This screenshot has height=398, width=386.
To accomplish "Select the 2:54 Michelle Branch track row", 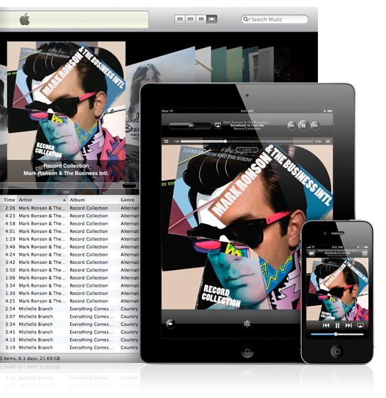I will coord(70,309).
